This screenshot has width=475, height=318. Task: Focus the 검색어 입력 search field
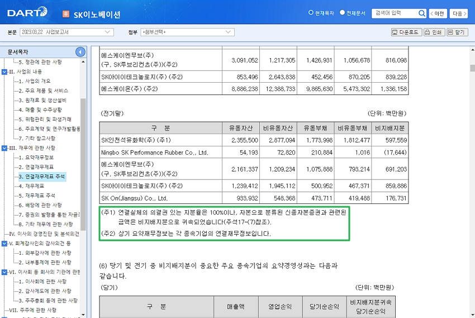tap(395, 13)
